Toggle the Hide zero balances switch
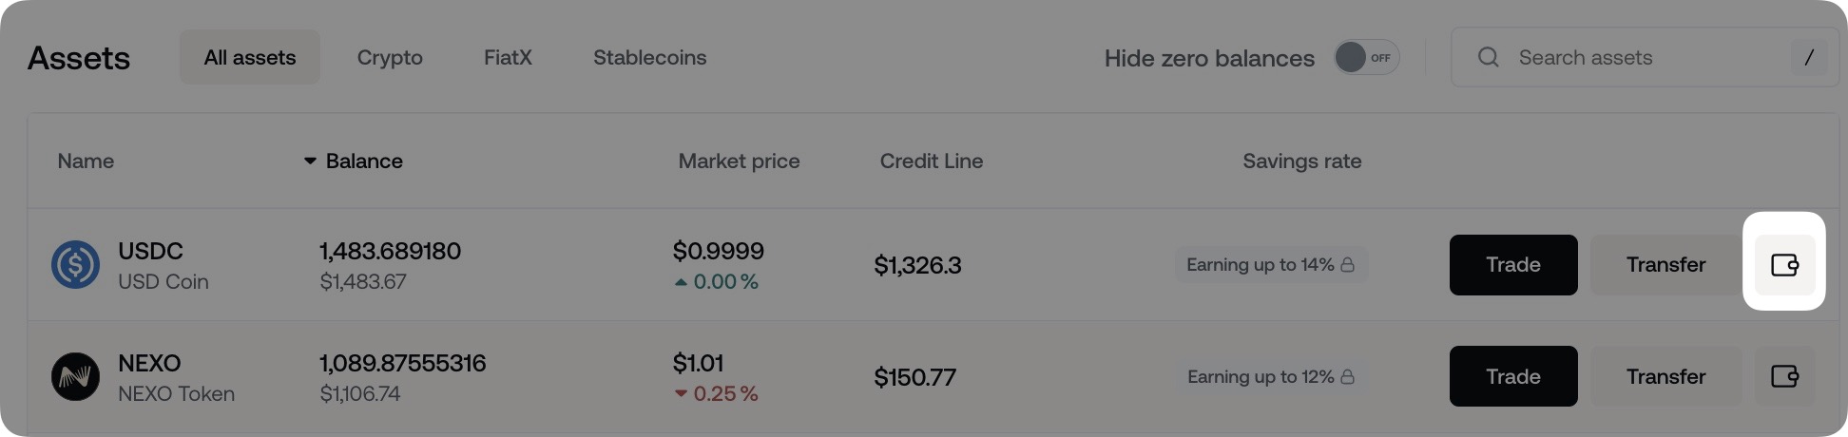The height and width of the screenshot is (437, 1848). click(1366, 58)
